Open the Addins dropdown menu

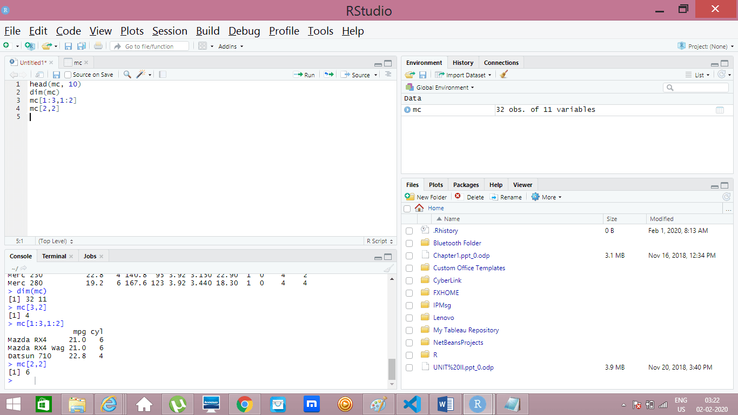pyautogui.click(x=231, y=46)
